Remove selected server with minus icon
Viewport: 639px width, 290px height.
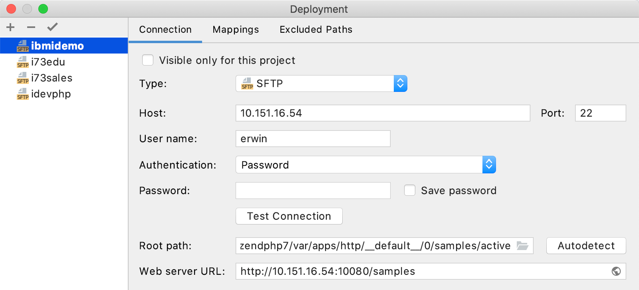click(31, 27)
